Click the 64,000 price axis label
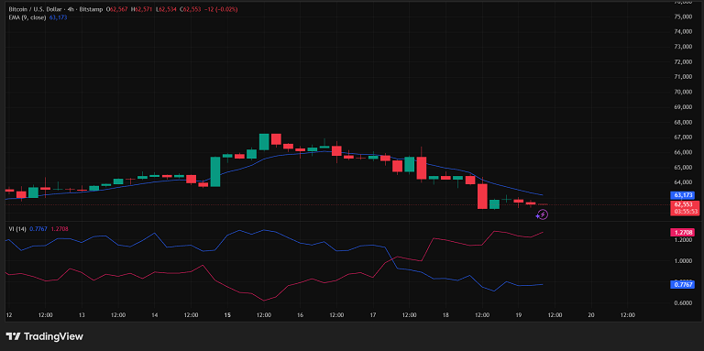Image resolution: width=704 pixels, height=351 pixels. 682,182
